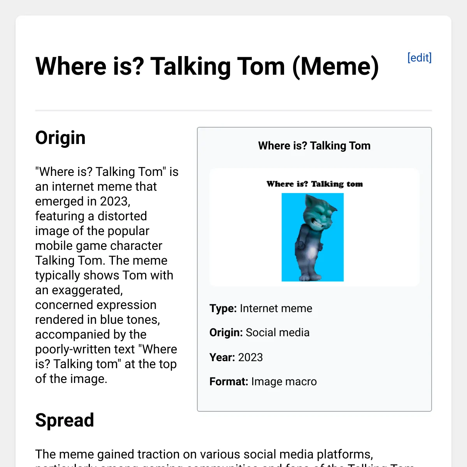Image resolution: width=467 pixels, height=467 pixels.
Task: Click the "2023" value beside Year
Action: click(x=250, y=357)
